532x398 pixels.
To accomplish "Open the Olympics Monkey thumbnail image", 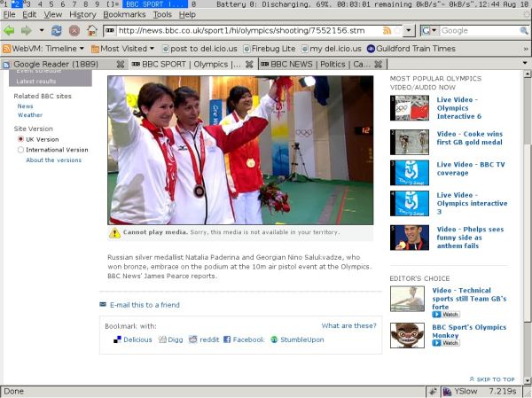I will tap(407, 335).
